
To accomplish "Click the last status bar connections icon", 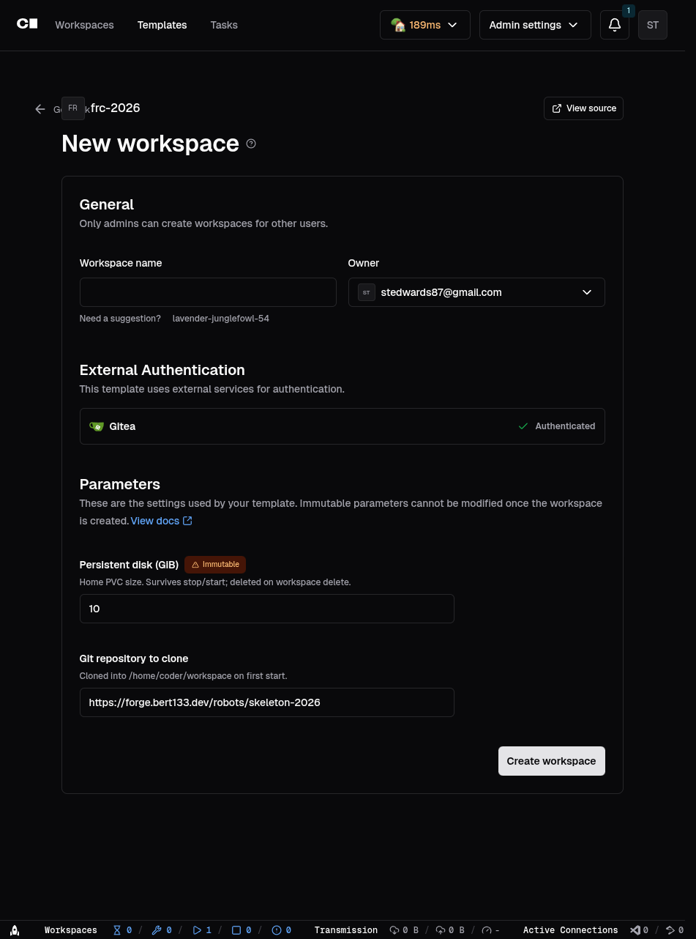I will click(x=670, y=930).
